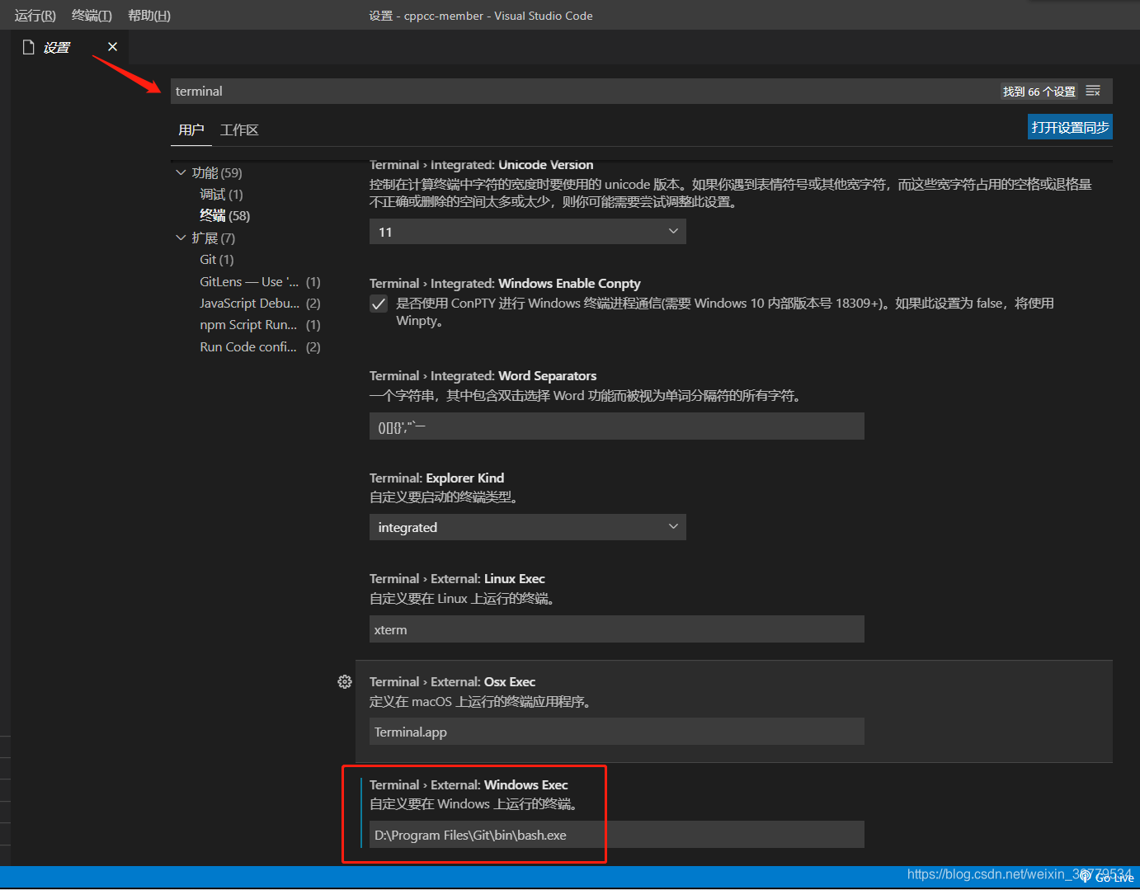Collapse the 扩展 (7) tree section

(181, 238)
